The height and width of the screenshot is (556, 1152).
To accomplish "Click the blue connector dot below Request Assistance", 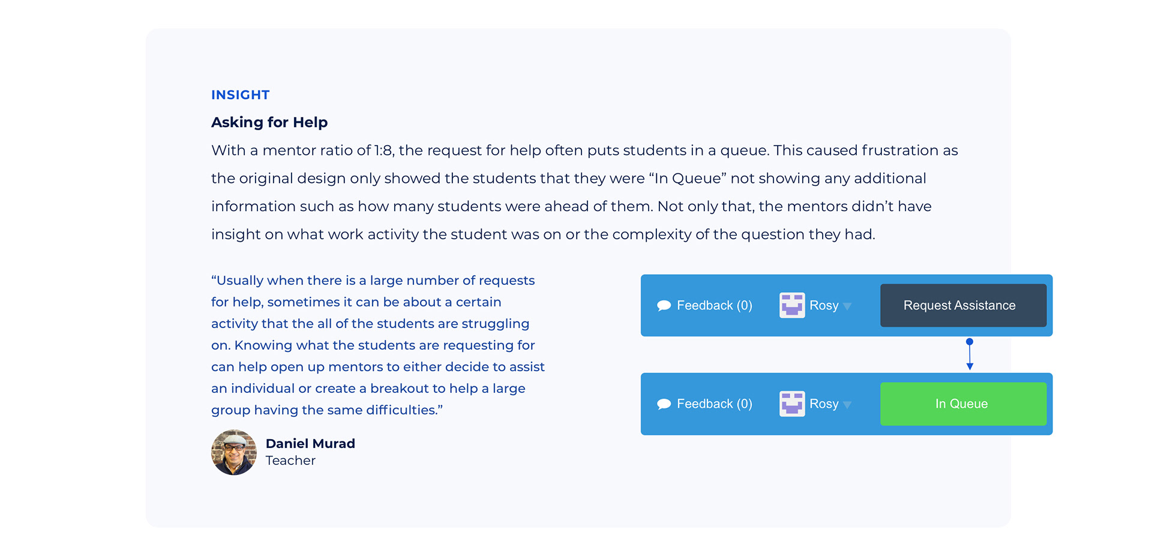I will 970,342.
